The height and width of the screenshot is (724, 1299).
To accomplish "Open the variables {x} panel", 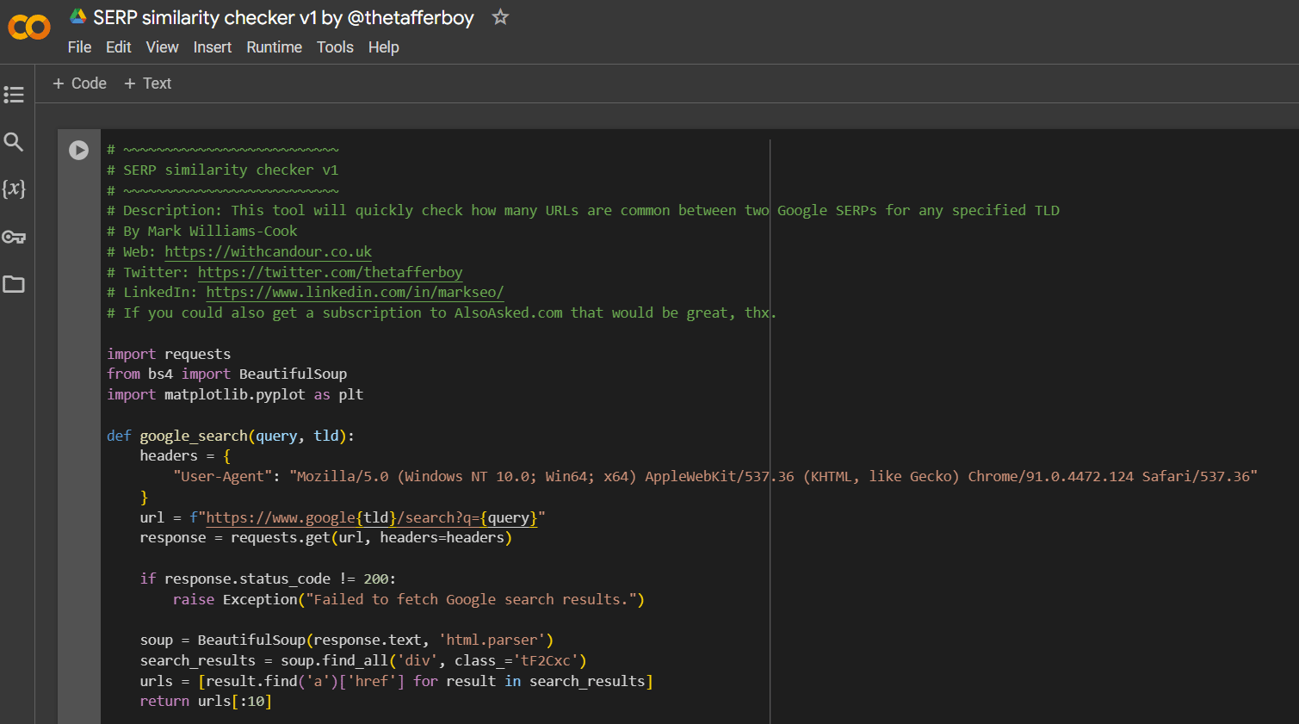I will coord(14,189).
